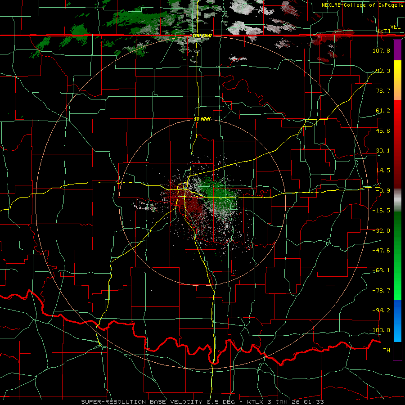Click the 14.5 velocity scale value

coord(382,171)
